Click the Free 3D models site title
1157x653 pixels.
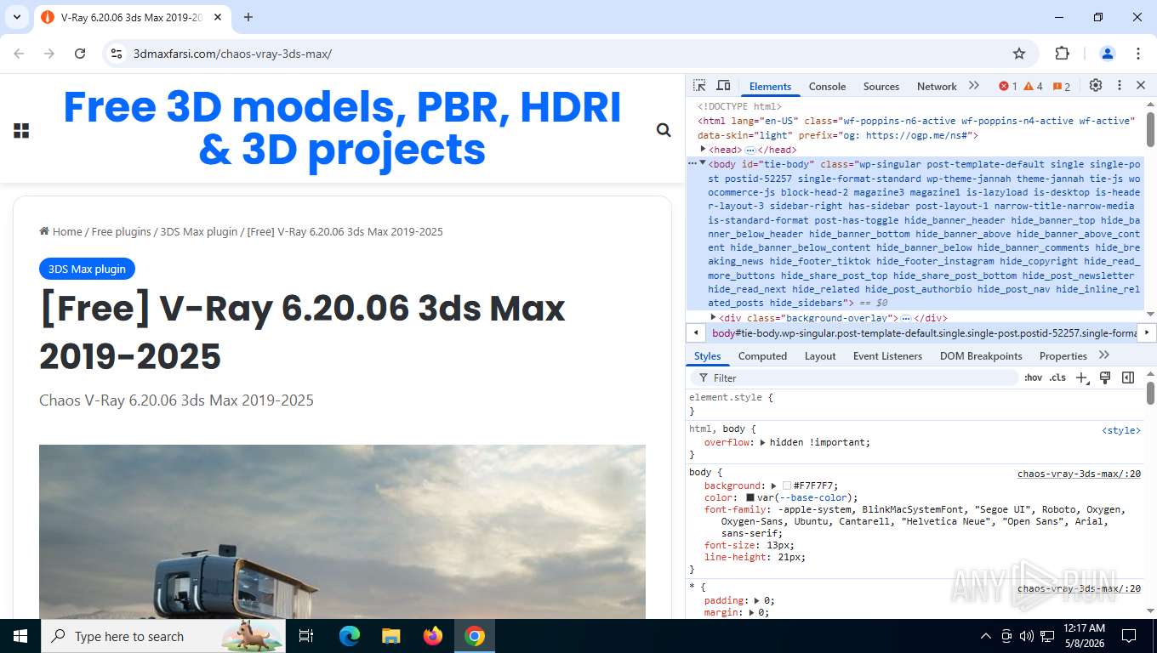(342, 128)
